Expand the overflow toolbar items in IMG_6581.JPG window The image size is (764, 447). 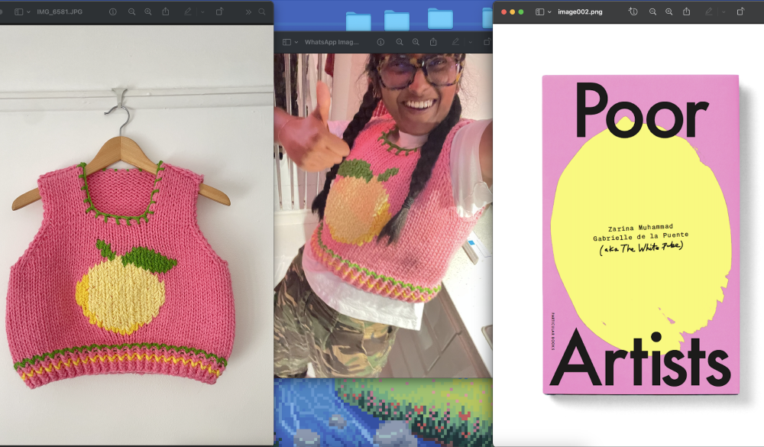249,11
